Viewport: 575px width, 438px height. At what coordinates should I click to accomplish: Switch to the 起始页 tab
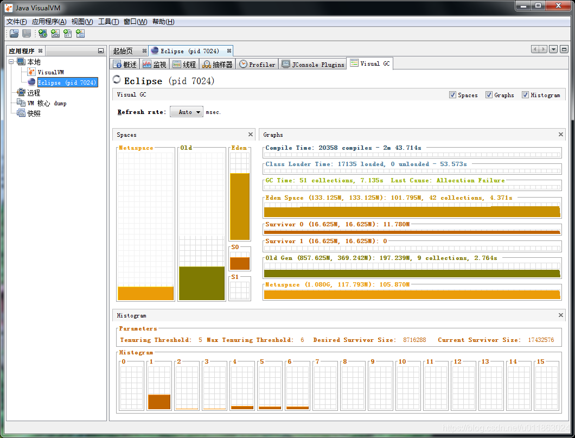coord(123,51)
